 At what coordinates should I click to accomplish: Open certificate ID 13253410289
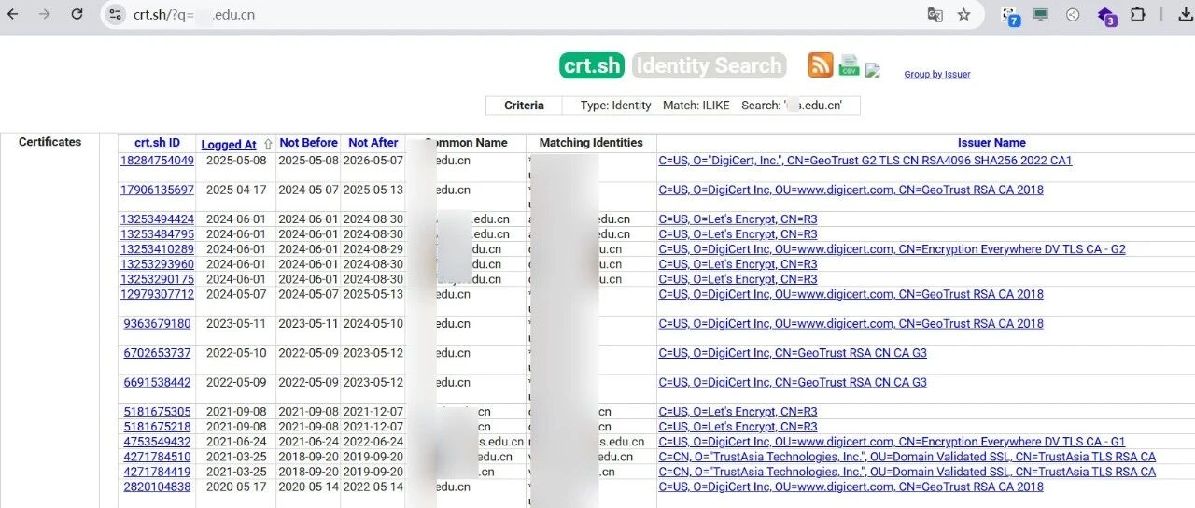point(157,249)
